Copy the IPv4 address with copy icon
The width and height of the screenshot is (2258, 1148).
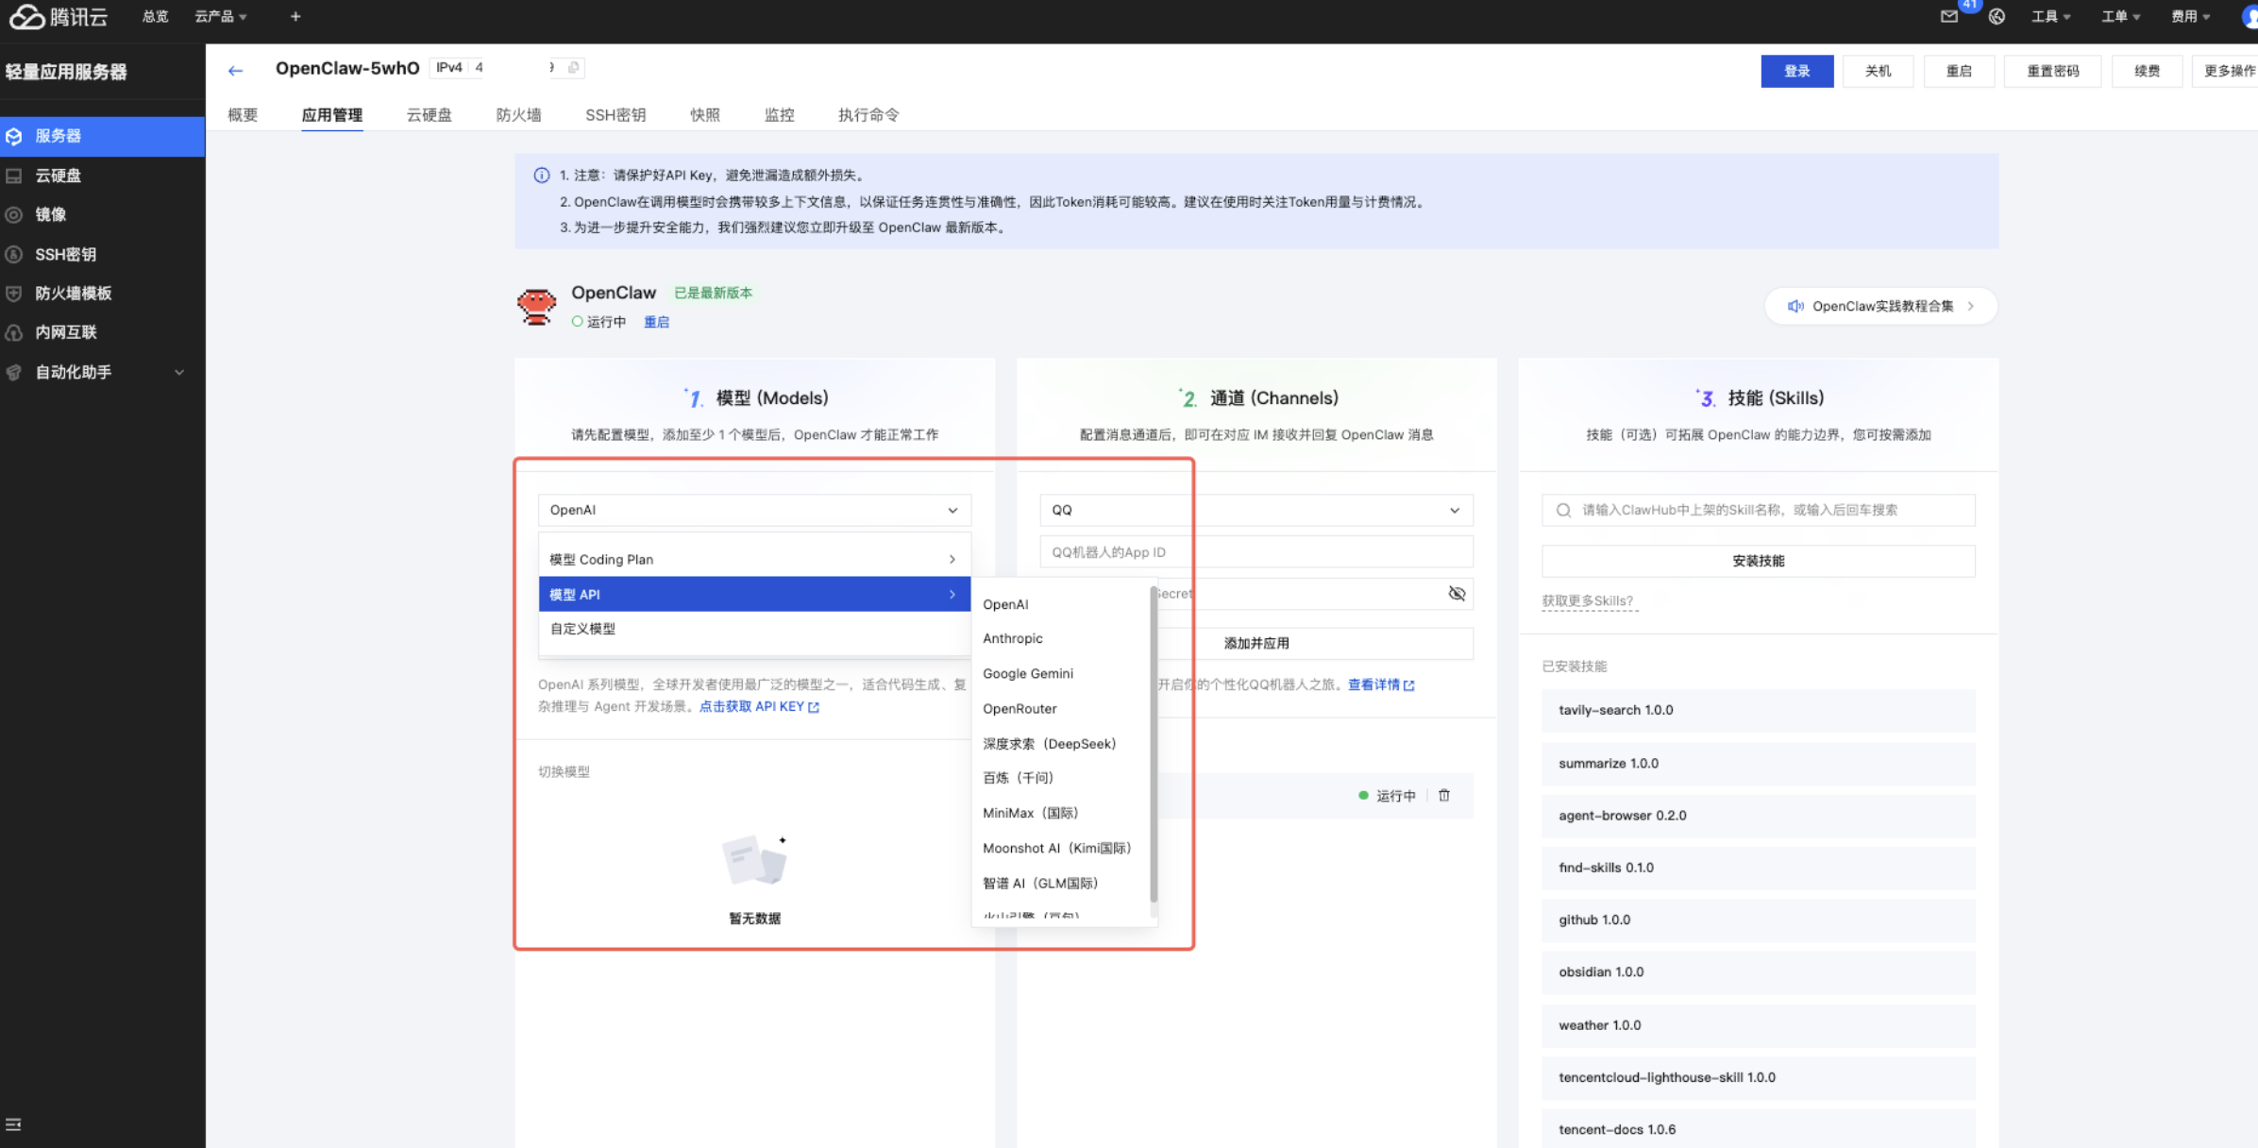click(573, 67)
